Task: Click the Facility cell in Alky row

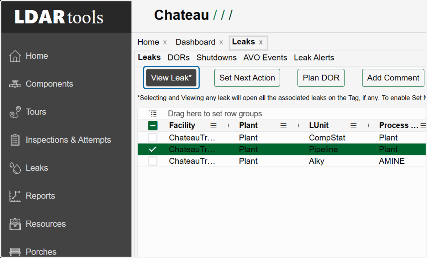Action: pyautogui.click(x=192, y=161)
